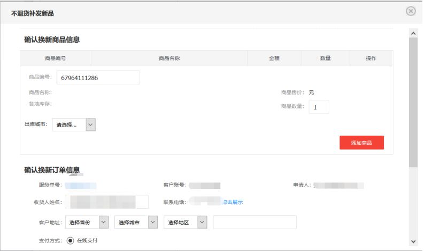The height and width of the screenshot is (251, 425).
Task: Select the 在线支付 radio button
Action: point(70,240)
